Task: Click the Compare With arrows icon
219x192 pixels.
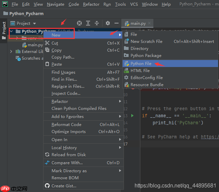Action: pyautogui.click(x=47, y=163)
